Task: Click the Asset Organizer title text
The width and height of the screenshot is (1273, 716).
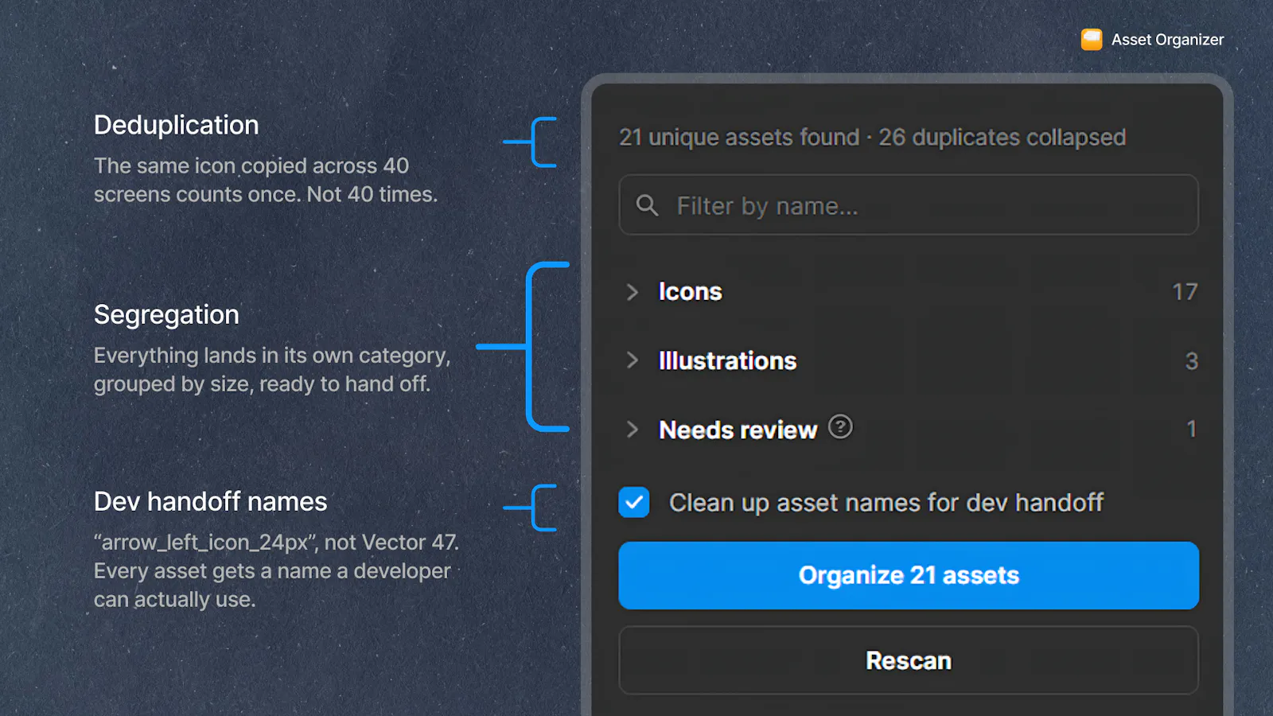Action: click(x=1167, y=40)
